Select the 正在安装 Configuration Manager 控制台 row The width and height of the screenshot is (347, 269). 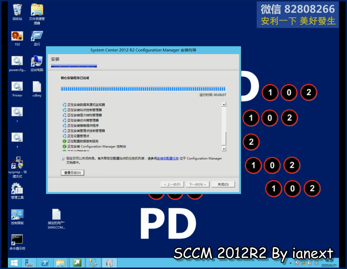click(x=94, y=147)
